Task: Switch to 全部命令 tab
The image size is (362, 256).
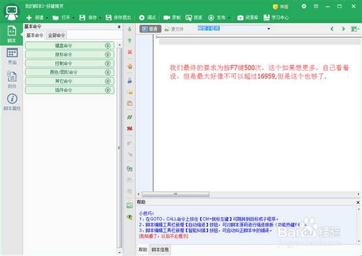Action: pos(57,35)
